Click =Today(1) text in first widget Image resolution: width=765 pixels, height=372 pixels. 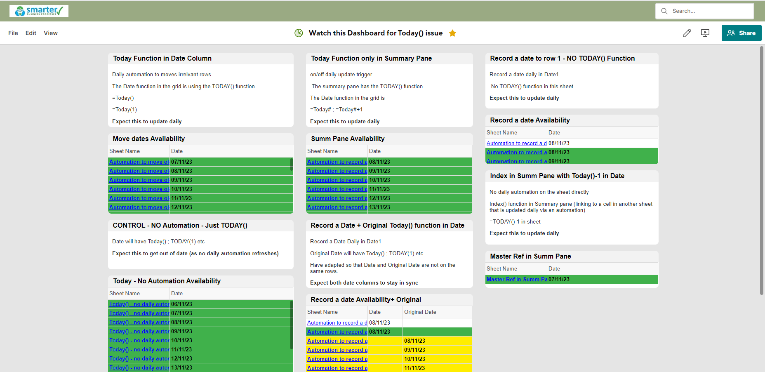(x=125, y=110)
